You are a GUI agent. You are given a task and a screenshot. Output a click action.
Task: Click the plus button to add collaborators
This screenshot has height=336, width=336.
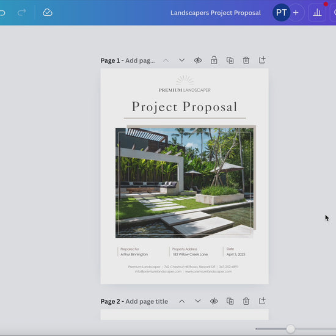[296, 13]
